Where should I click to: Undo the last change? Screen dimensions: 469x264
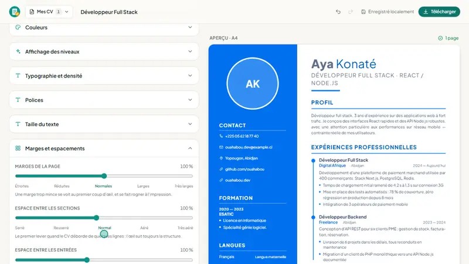point(338,12)
